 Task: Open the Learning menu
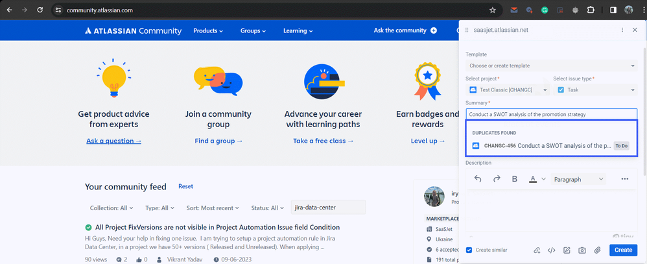click(298, 30)
